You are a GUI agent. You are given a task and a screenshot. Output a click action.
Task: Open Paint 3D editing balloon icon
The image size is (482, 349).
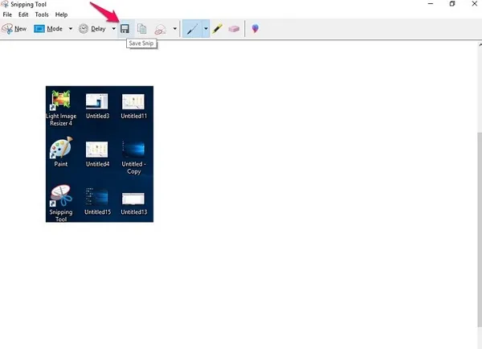[255, 28]
